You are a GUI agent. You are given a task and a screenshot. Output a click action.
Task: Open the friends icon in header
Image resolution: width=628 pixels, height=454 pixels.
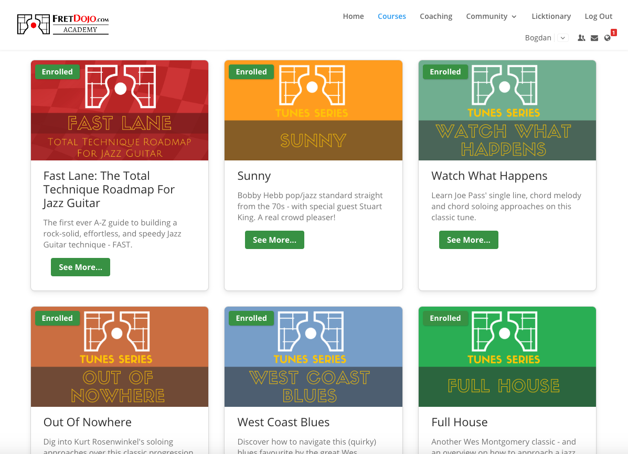[581, 38]
